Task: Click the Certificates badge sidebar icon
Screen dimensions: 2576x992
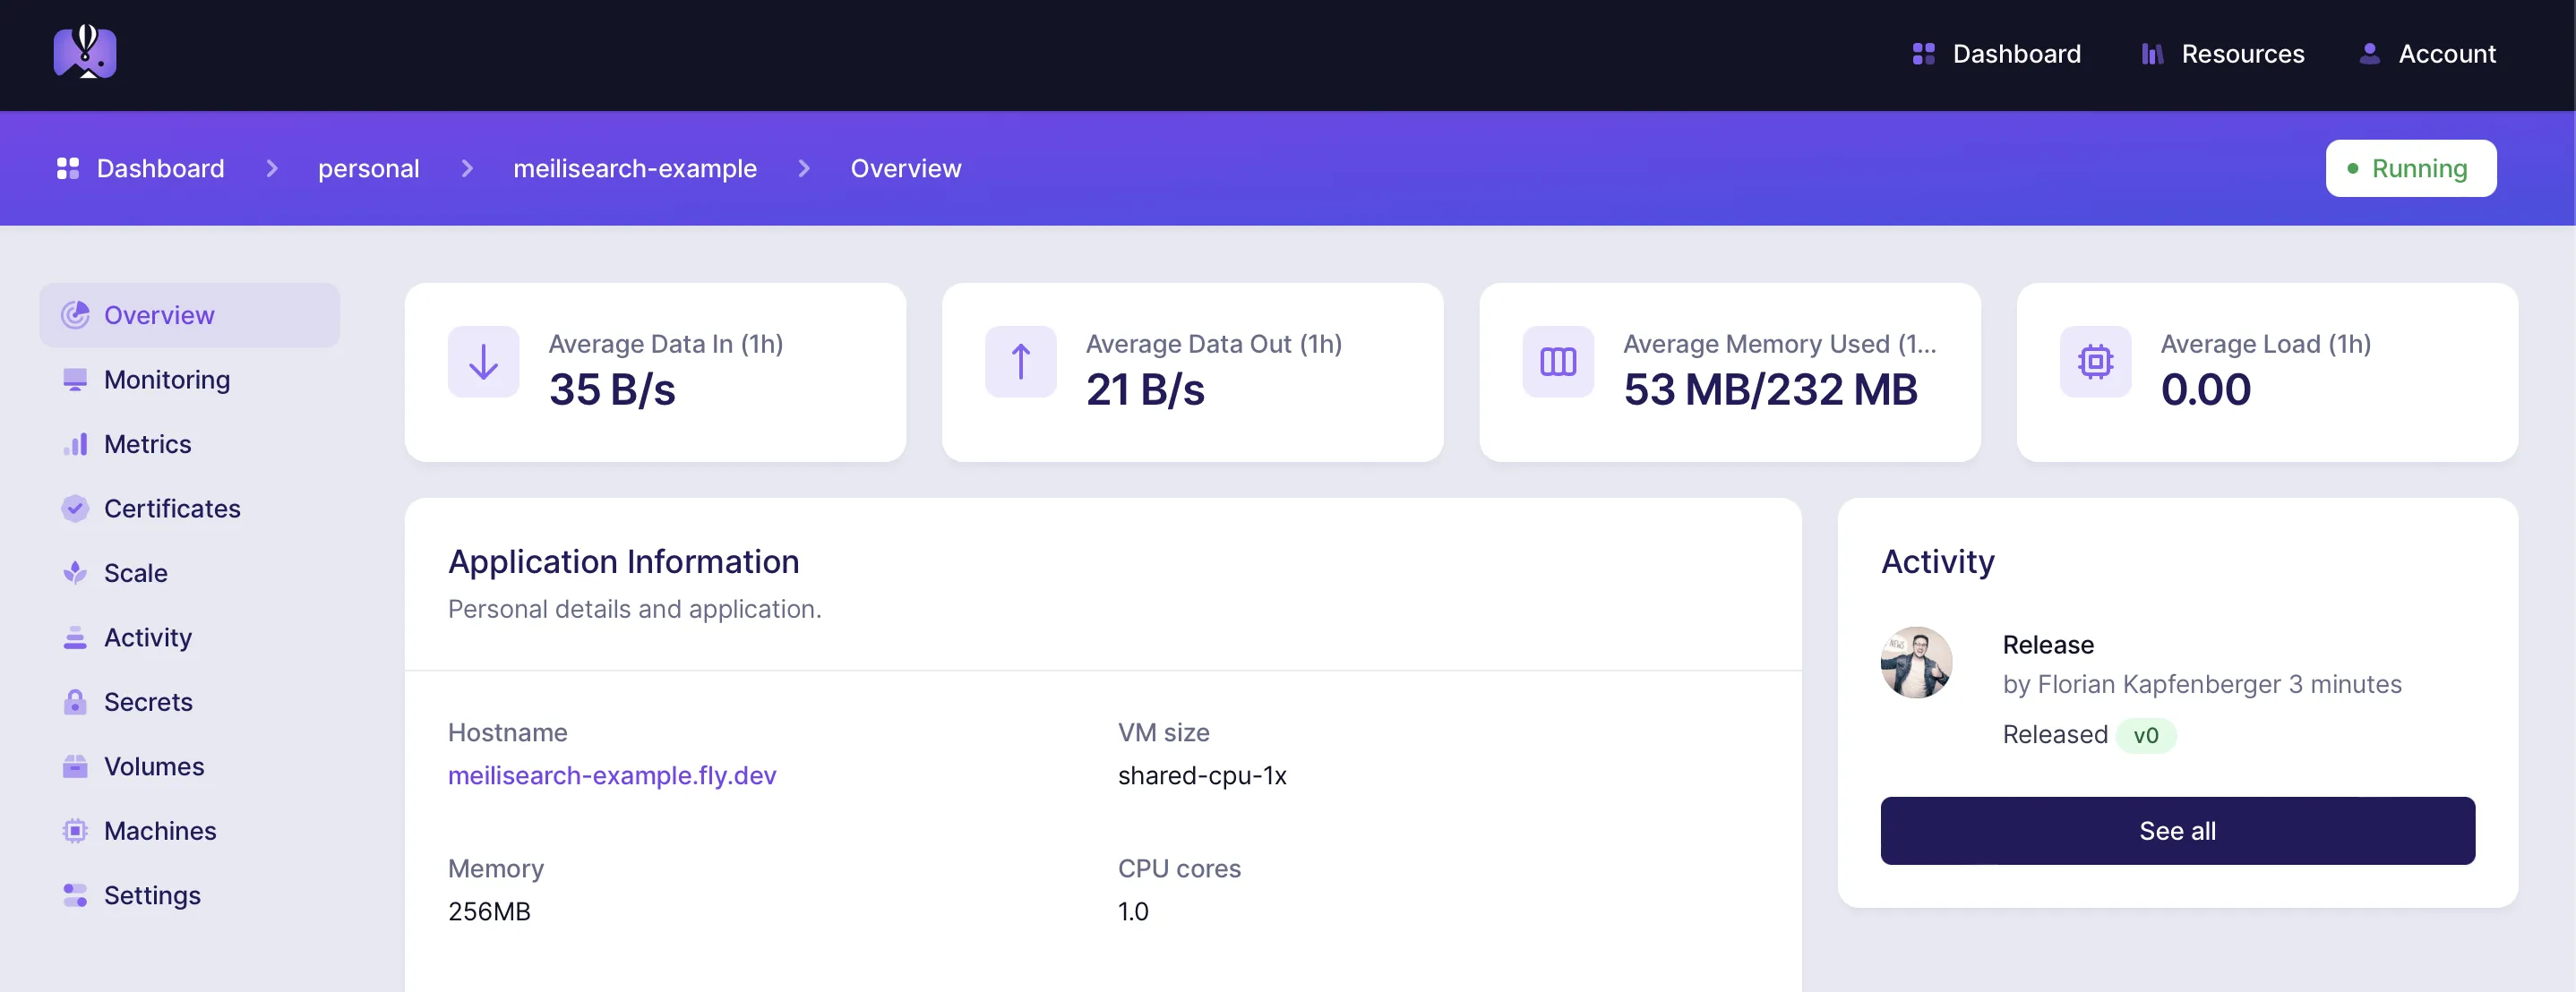Action: coord(75,508)
